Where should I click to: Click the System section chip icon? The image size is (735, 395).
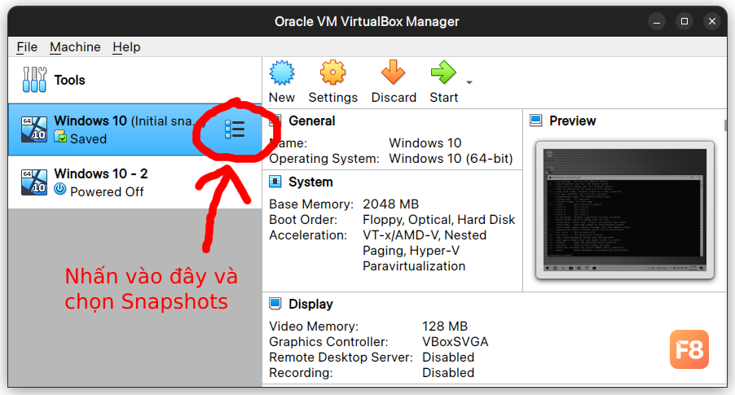point(275,182)
